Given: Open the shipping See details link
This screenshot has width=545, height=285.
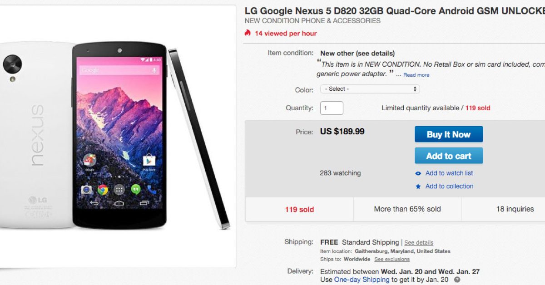Looking at the screenshot, I should pos(419,243).
